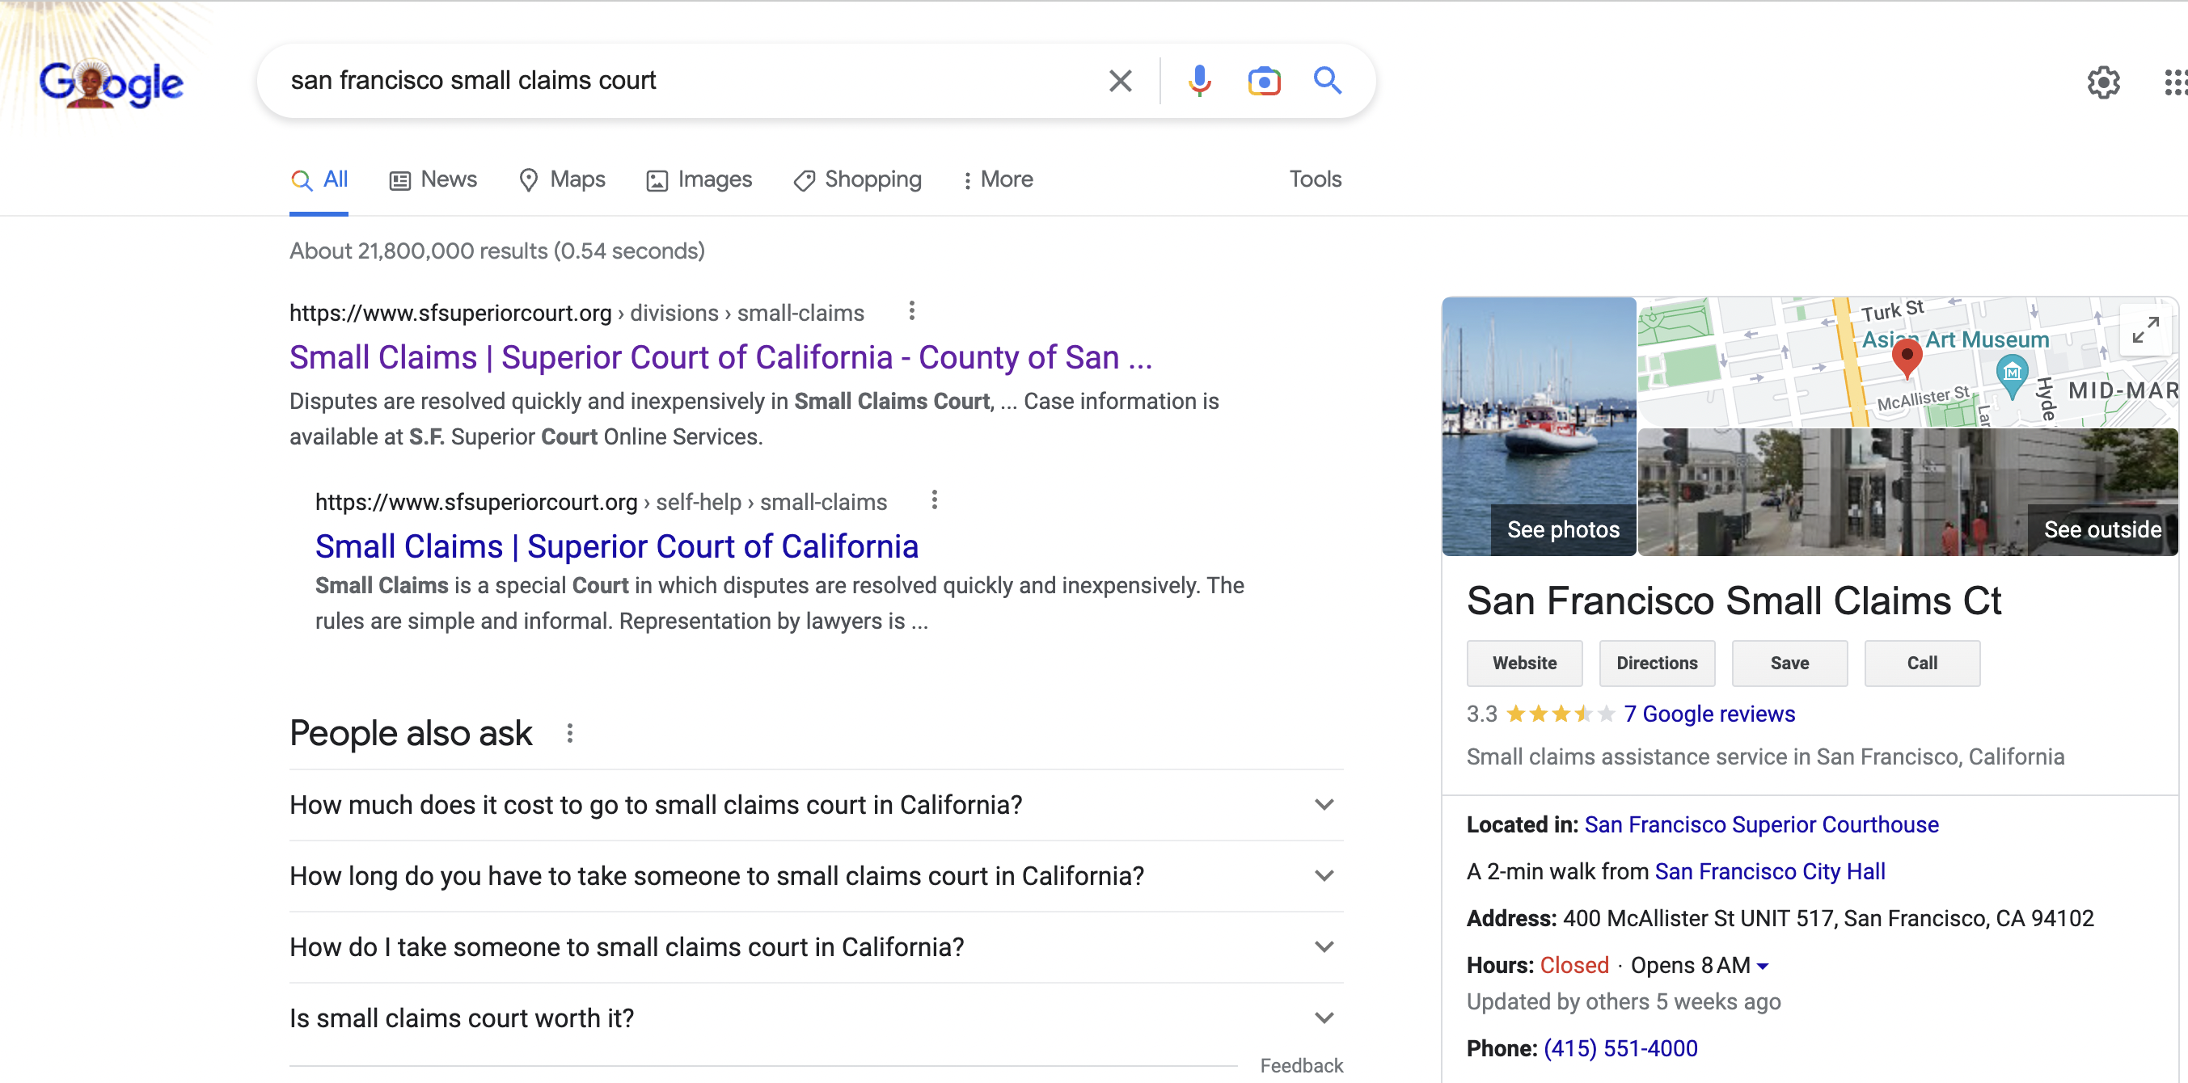Switch to the Maps tab
The image size is (2188, 1083).
point(561,179)
